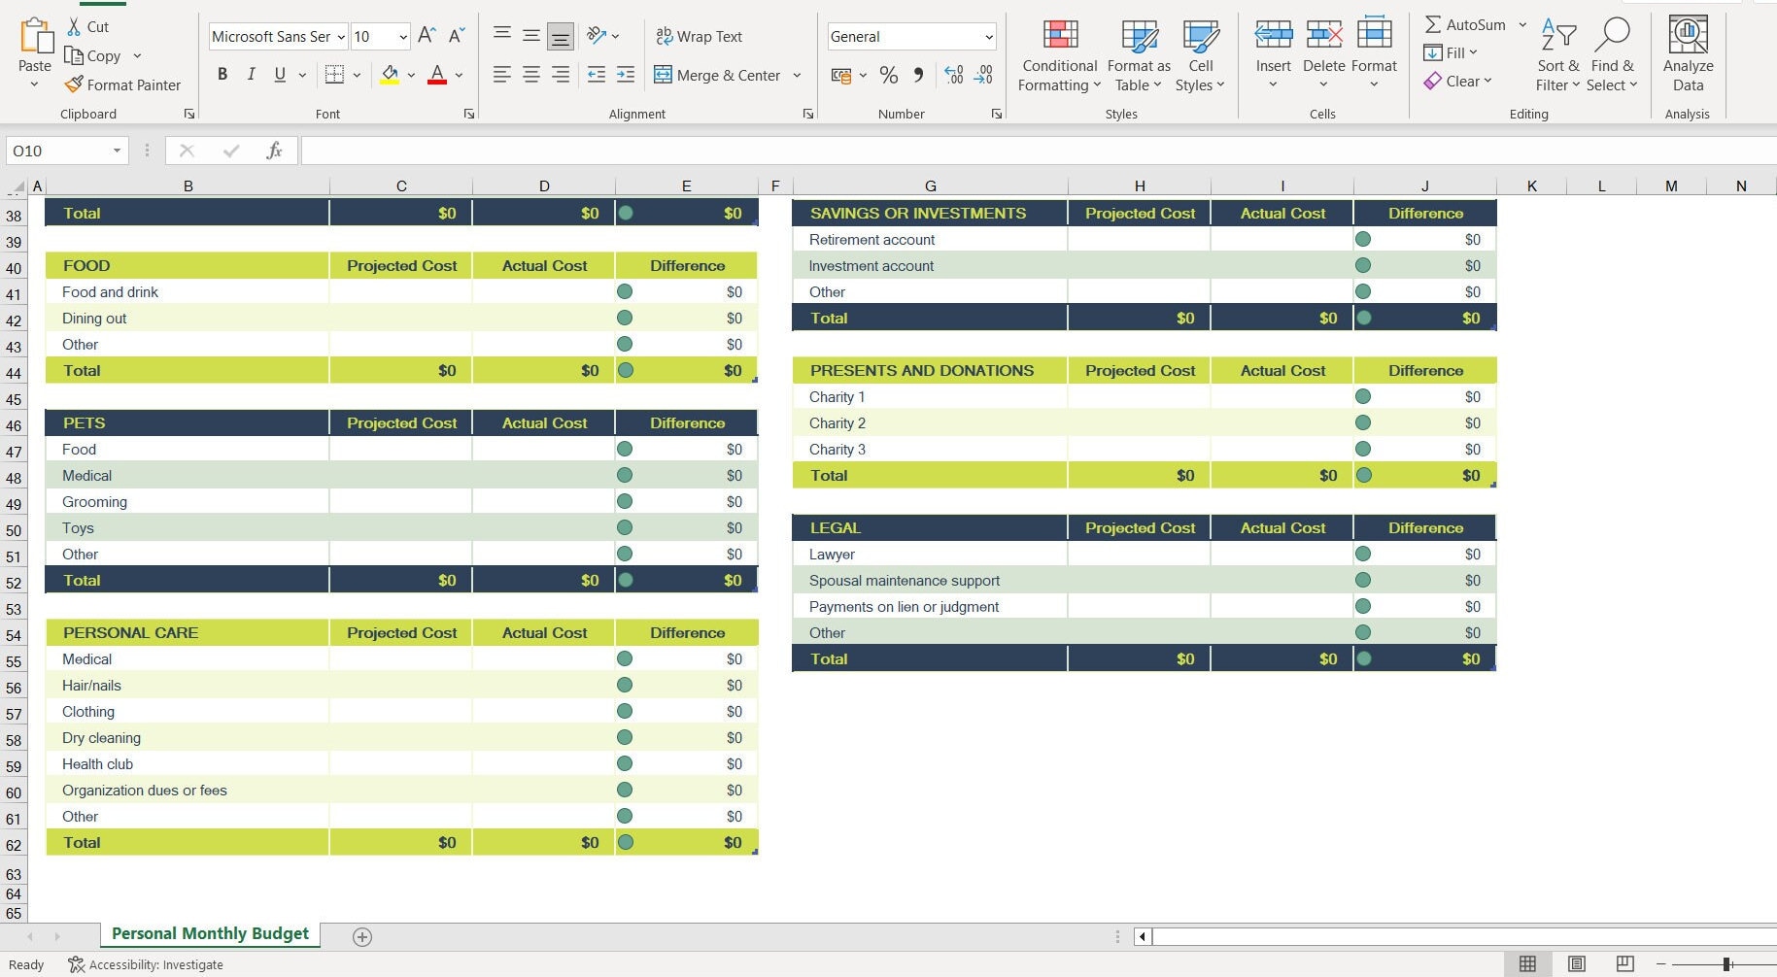Open the Format cells menu icon
This screenshot has width=1777, height=977.
tap(1374, 35)
